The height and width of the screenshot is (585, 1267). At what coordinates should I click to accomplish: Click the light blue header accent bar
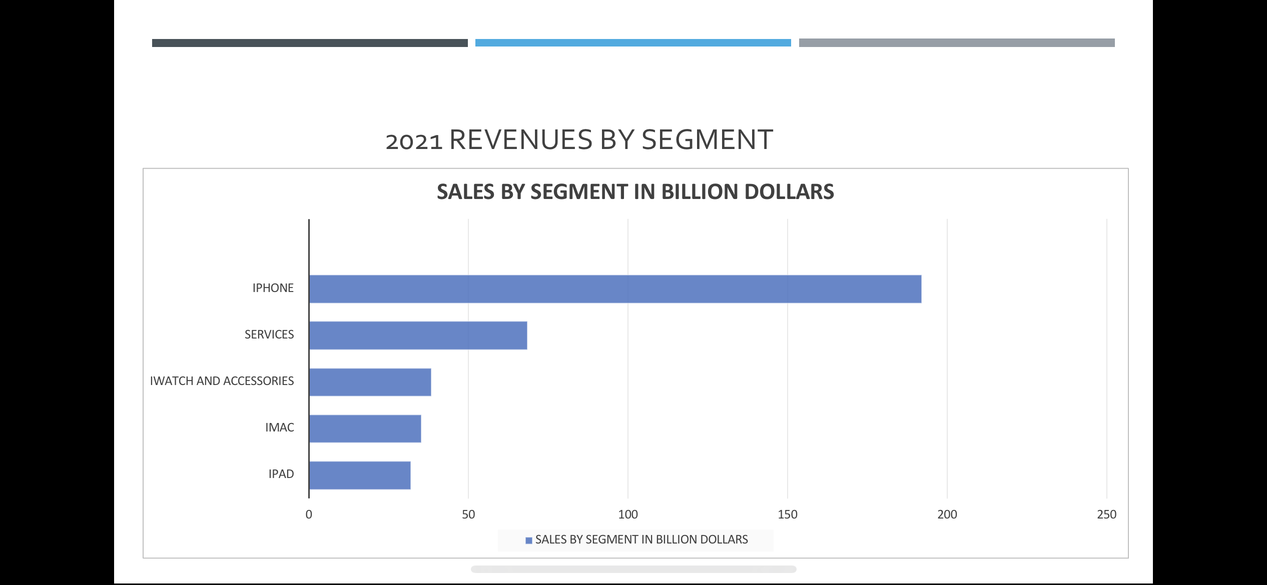click(633, 43)
